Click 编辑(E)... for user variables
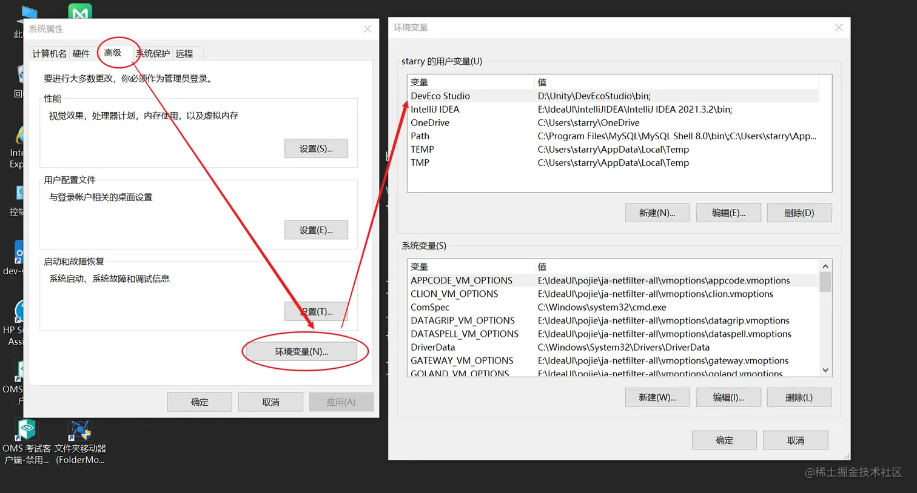Image resolution: width=917 pixels, height=493 pixels. (x=728, y=213)
